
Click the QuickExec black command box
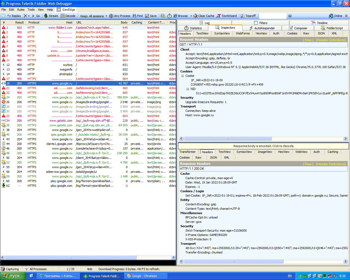point(88,263)
